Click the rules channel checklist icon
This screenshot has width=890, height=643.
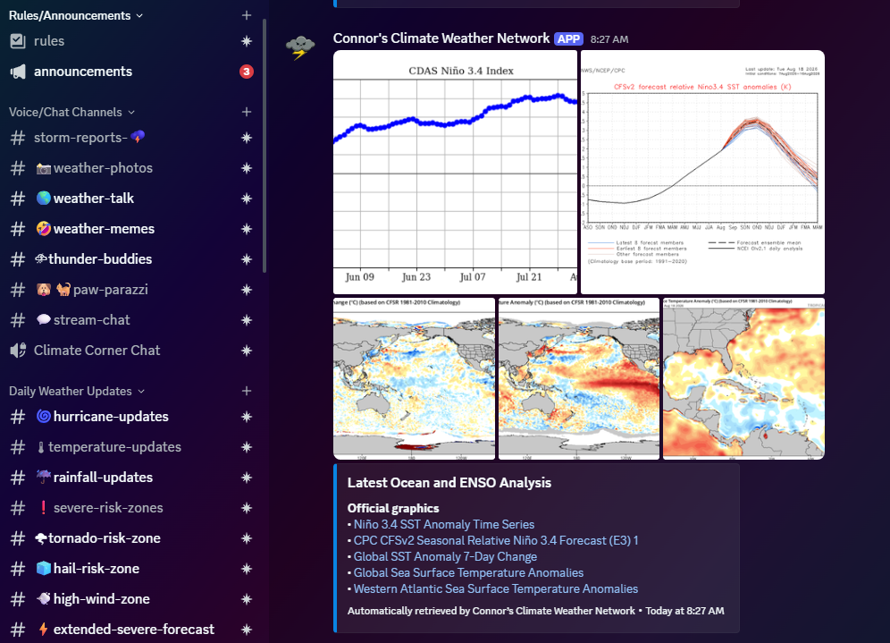[x=18, y=41]
